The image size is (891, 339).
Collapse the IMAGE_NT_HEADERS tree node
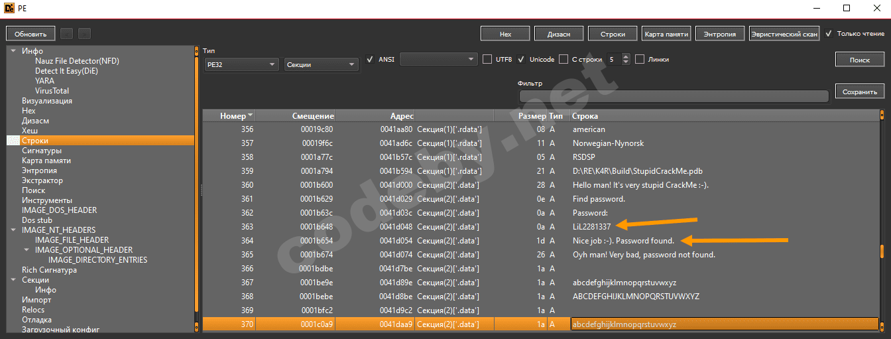[12, 230]
